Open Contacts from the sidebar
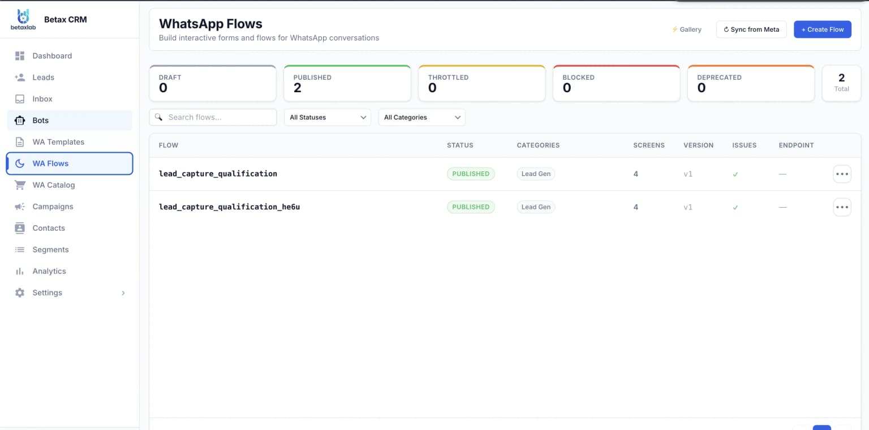This screenshot has height=430, width=869. (x=70, y=228)
